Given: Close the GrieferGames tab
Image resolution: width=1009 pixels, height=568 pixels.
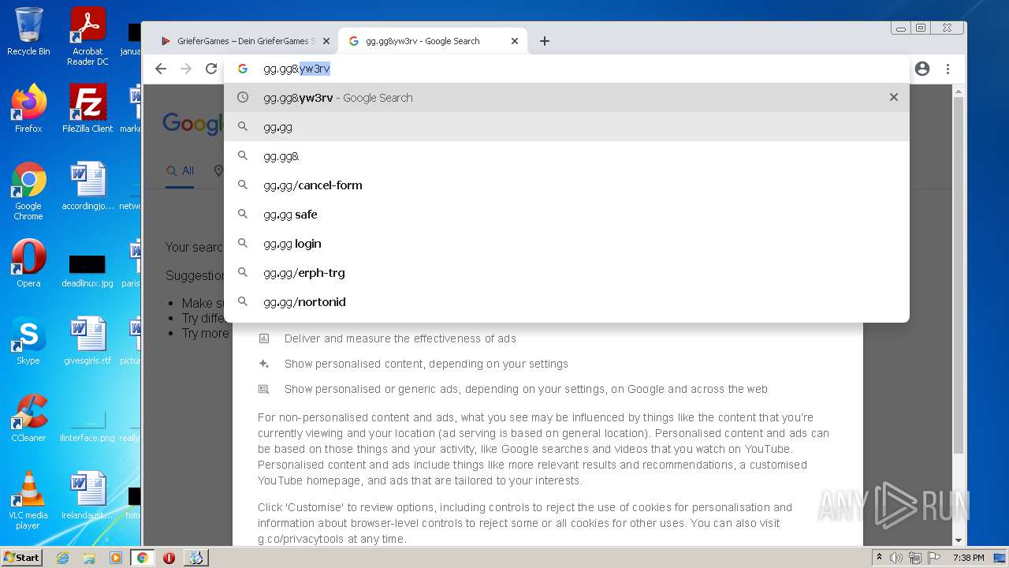Looking at the screenshot, I should [x=326, y=41].
